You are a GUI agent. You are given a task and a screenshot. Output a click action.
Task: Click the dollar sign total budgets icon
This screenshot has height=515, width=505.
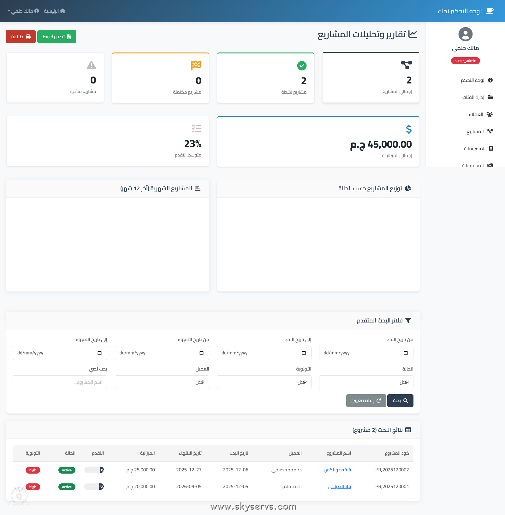(x=409, y=129)
